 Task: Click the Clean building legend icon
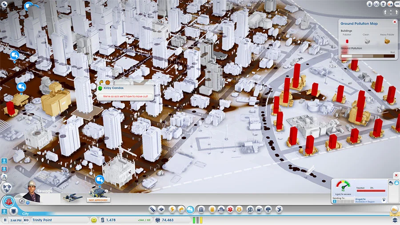pos(367,41)
